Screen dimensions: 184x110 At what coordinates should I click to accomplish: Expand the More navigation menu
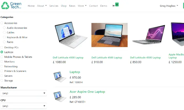[x=82, y=6]
